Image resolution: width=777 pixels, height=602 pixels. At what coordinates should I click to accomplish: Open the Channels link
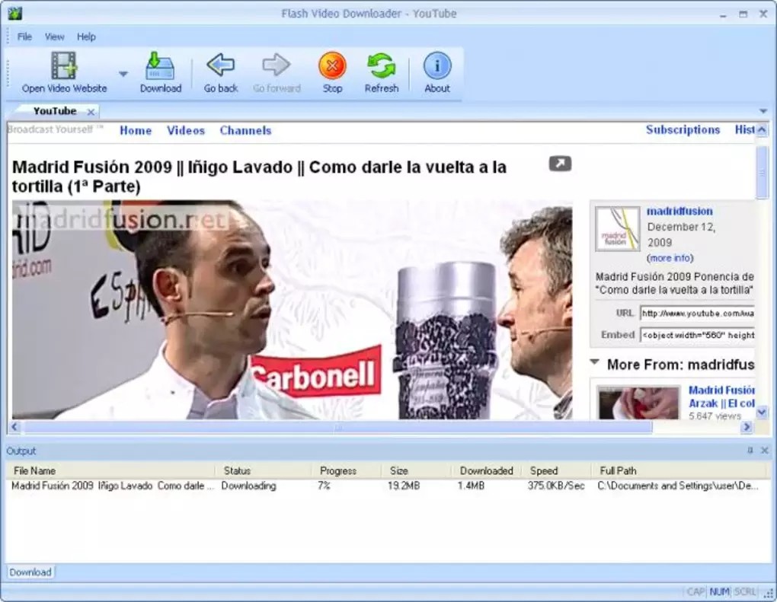246,130
